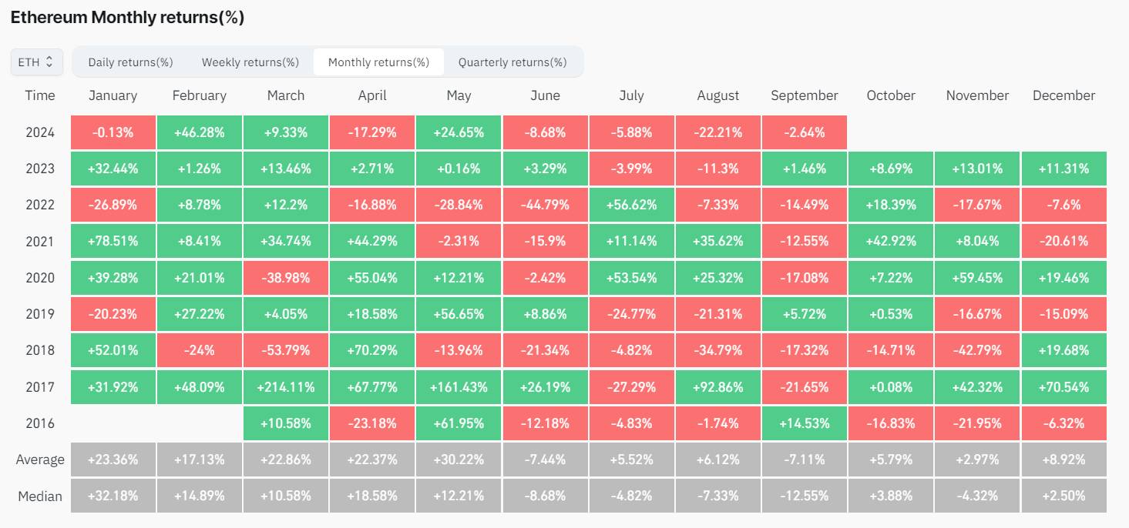Select the +78.51% January 2021 cell
This screenshot has width=1129, height=528.
pos(113,241)
